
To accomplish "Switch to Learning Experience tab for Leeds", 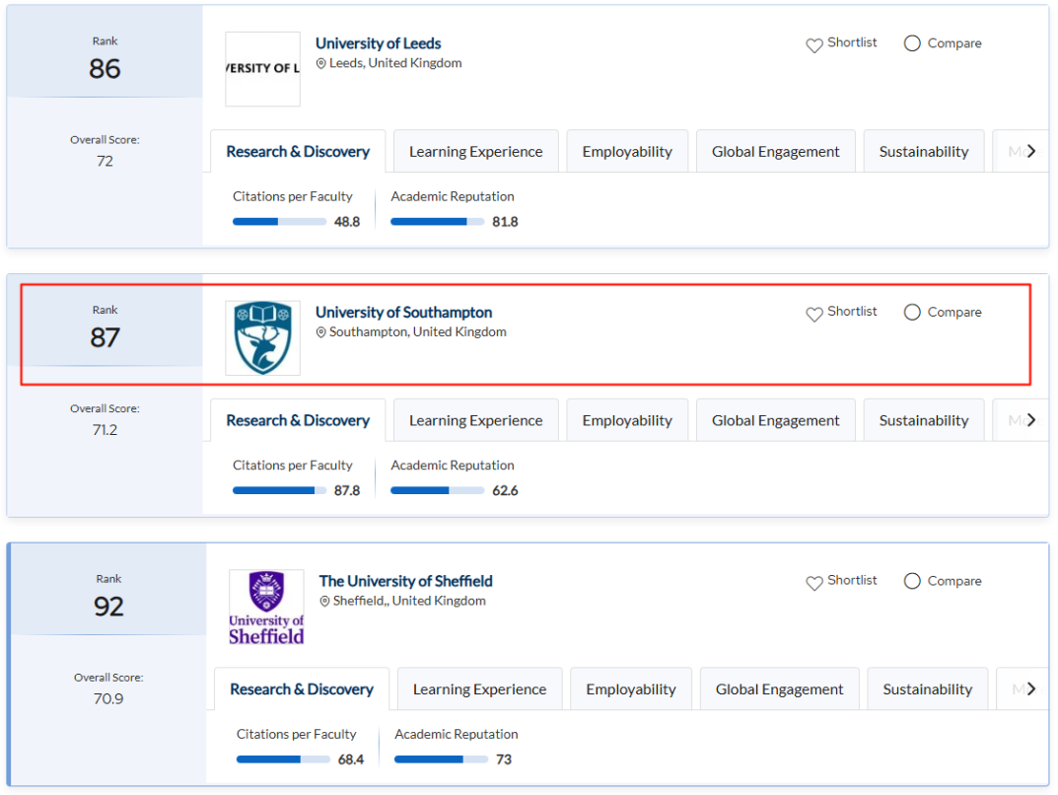I will click(475, 151).
